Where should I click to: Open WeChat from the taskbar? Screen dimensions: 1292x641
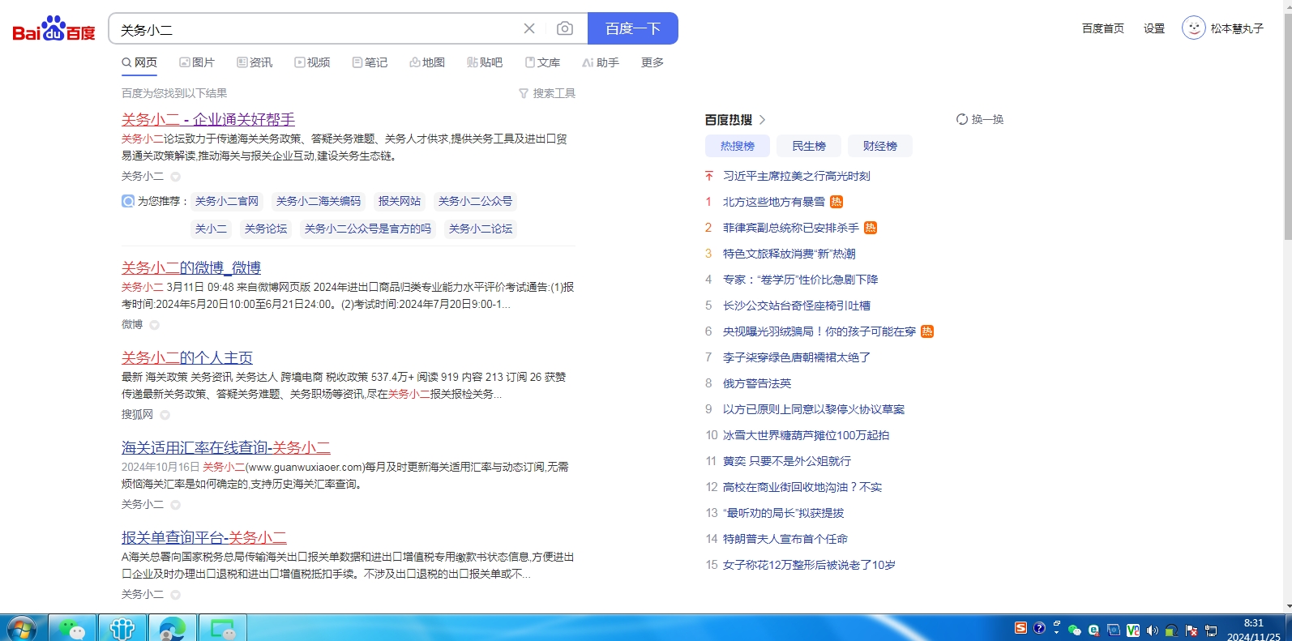[72, 628]
